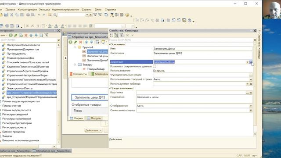Group properties by category in properties palette
Screen dimensions: 281x158
[116, 35]
